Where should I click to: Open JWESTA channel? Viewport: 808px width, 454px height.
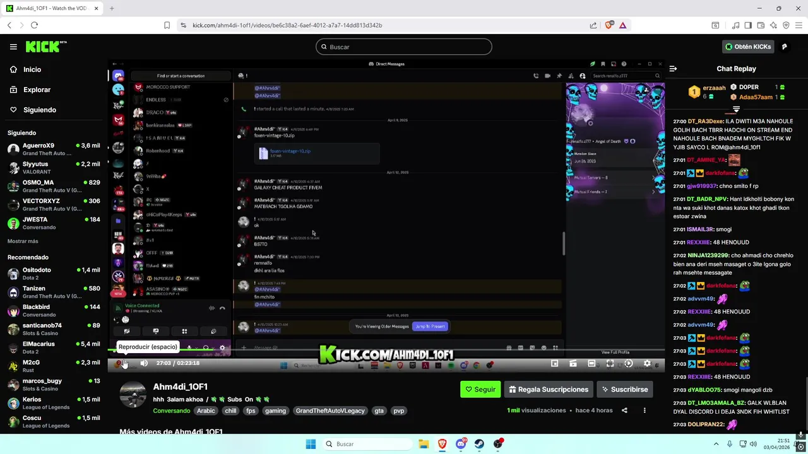point(54,223)
